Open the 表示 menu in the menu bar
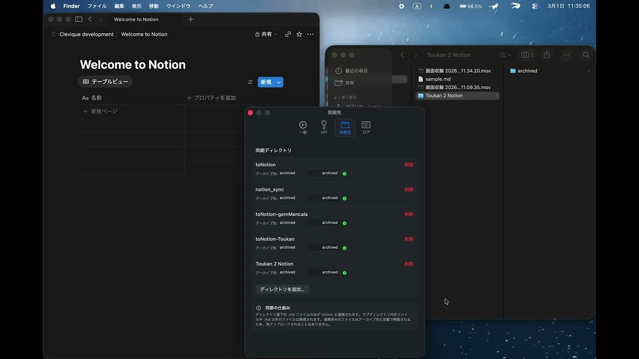 (x=136, y=6)
